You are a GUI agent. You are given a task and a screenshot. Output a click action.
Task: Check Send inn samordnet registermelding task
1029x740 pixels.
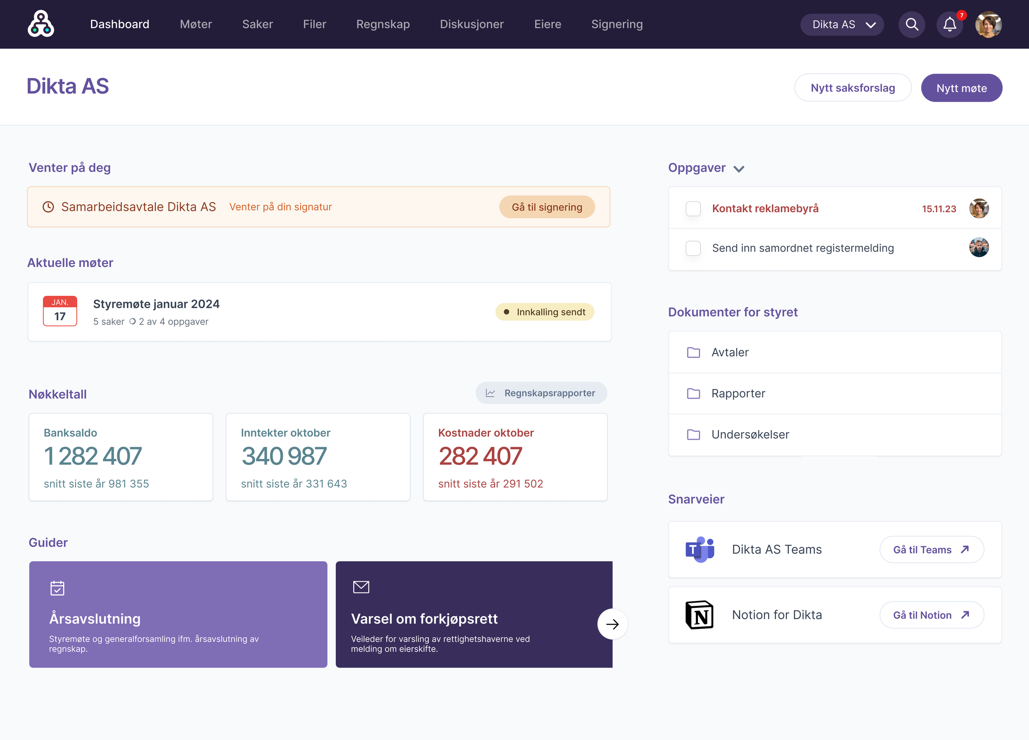click(693, 248)
